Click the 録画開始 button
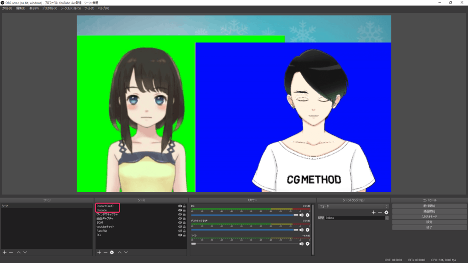This screenshot has width=468, height=263. point(429,211)
